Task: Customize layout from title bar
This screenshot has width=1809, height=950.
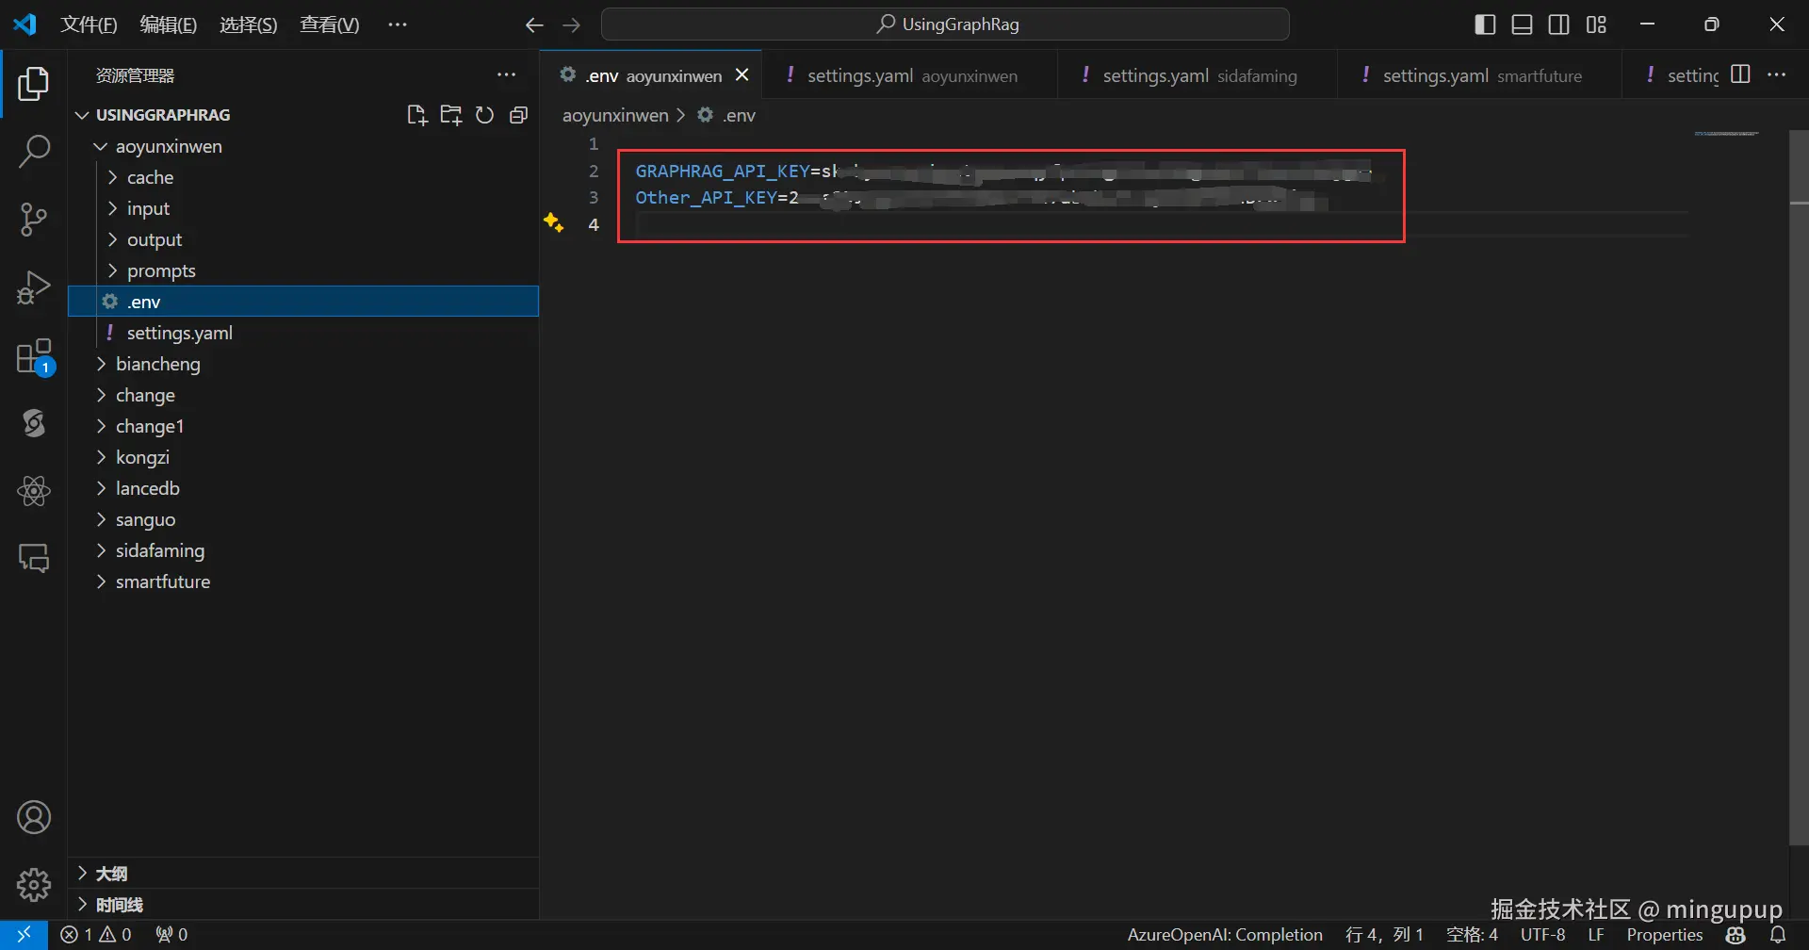Action: [1596, 25]
